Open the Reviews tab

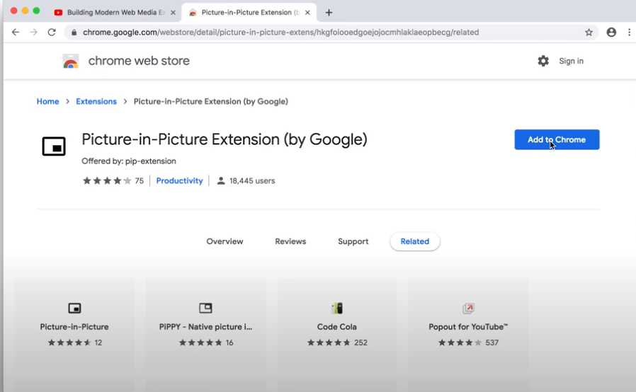[x=290, y=241]
